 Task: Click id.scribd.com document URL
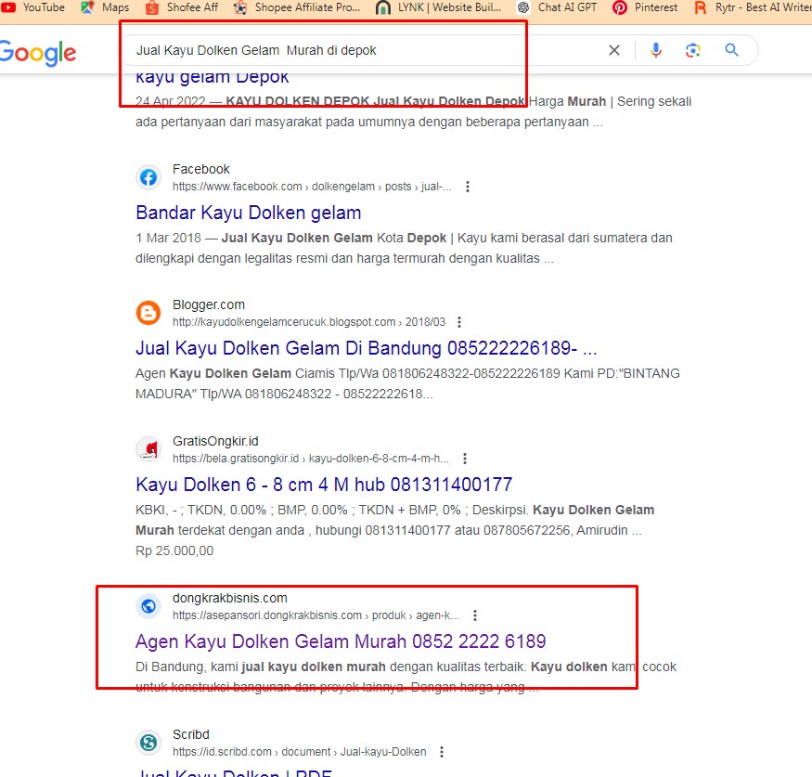[x=300, y=752]
